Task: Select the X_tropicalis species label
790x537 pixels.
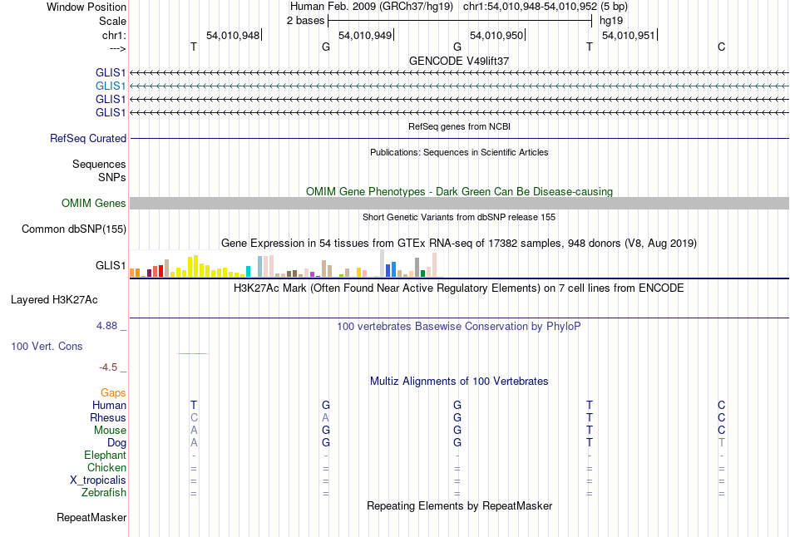Action: 98,480
